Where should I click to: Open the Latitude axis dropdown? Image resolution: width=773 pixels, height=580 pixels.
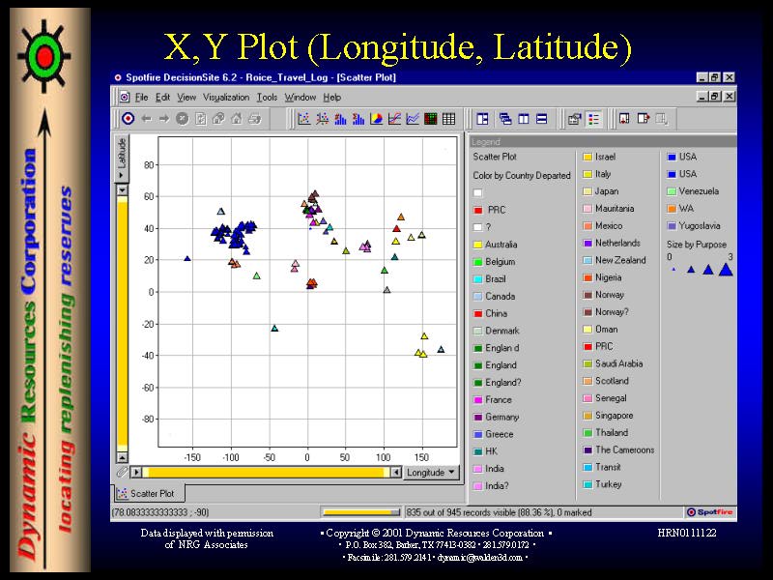[x=122, y=156]
